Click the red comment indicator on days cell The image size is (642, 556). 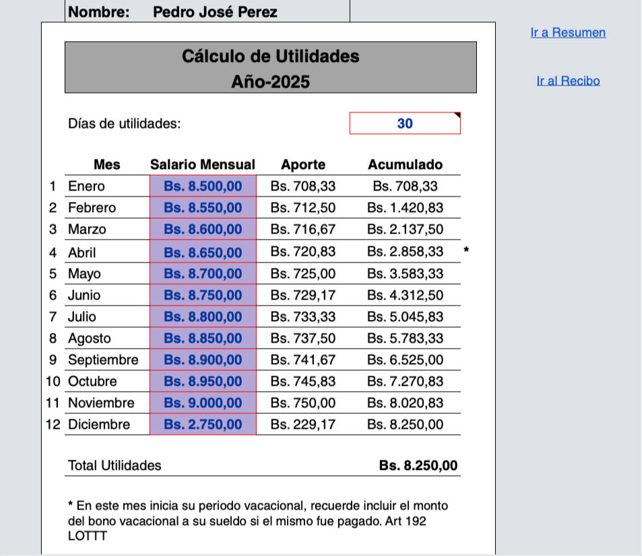(457, 116)
